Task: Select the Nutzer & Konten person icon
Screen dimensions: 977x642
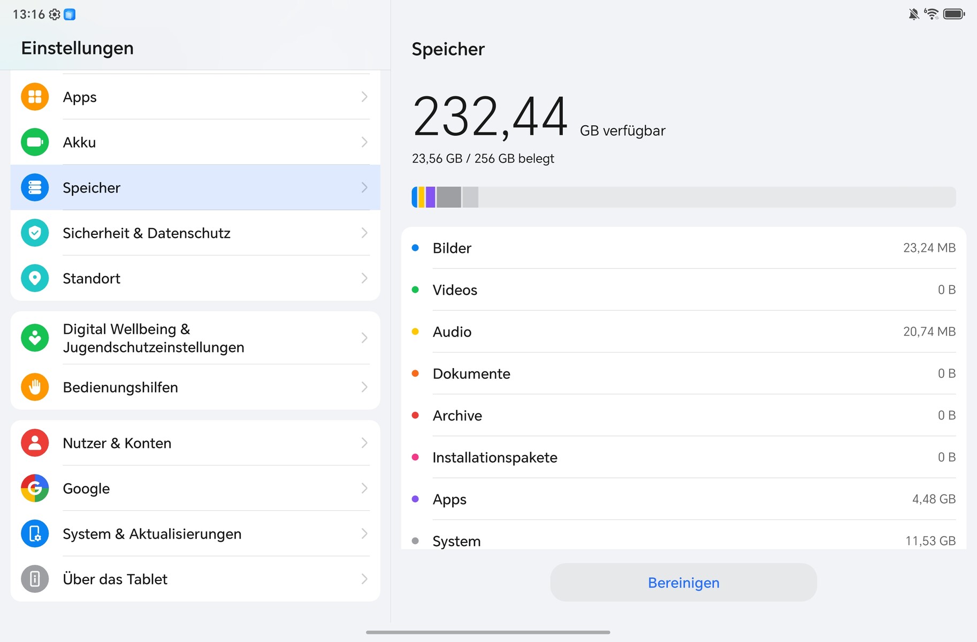Action: [x=35, y=443]
